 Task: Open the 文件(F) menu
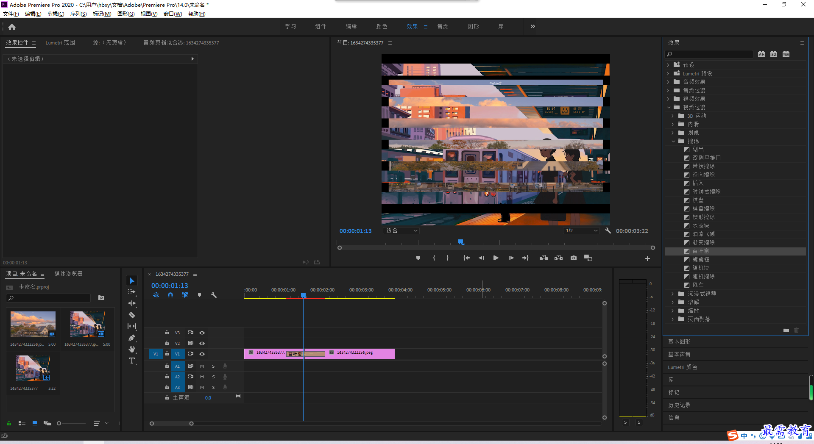(11, 14)
